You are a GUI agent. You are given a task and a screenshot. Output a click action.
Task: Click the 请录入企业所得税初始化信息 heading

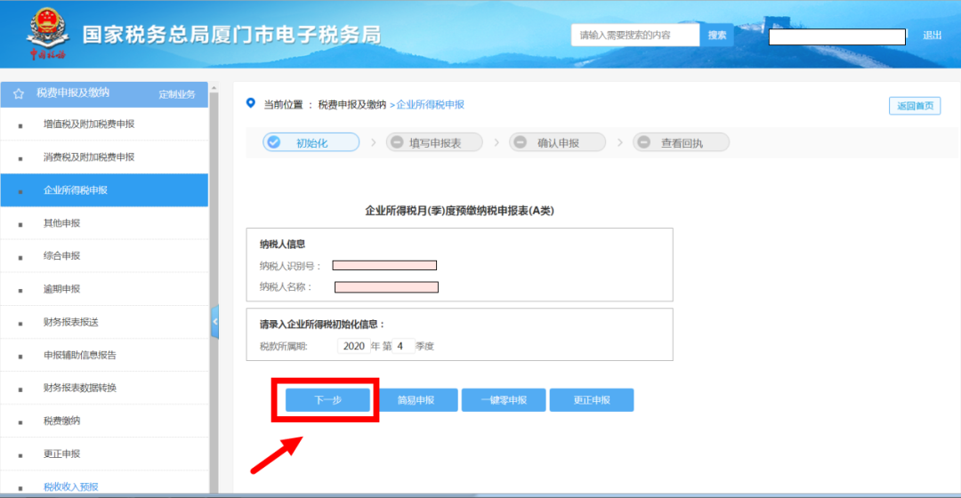322,324
